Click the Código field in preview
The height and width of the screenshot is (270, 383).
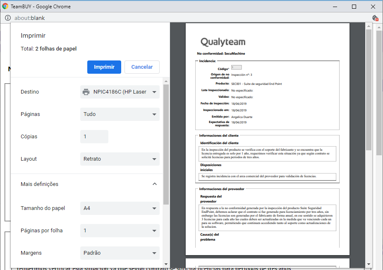[x=237, y=67]
